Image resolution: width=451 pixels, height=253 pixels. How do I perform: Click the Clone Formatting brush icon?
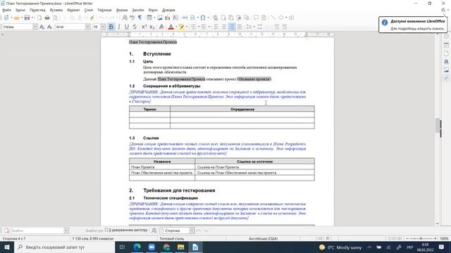[92, 18]
